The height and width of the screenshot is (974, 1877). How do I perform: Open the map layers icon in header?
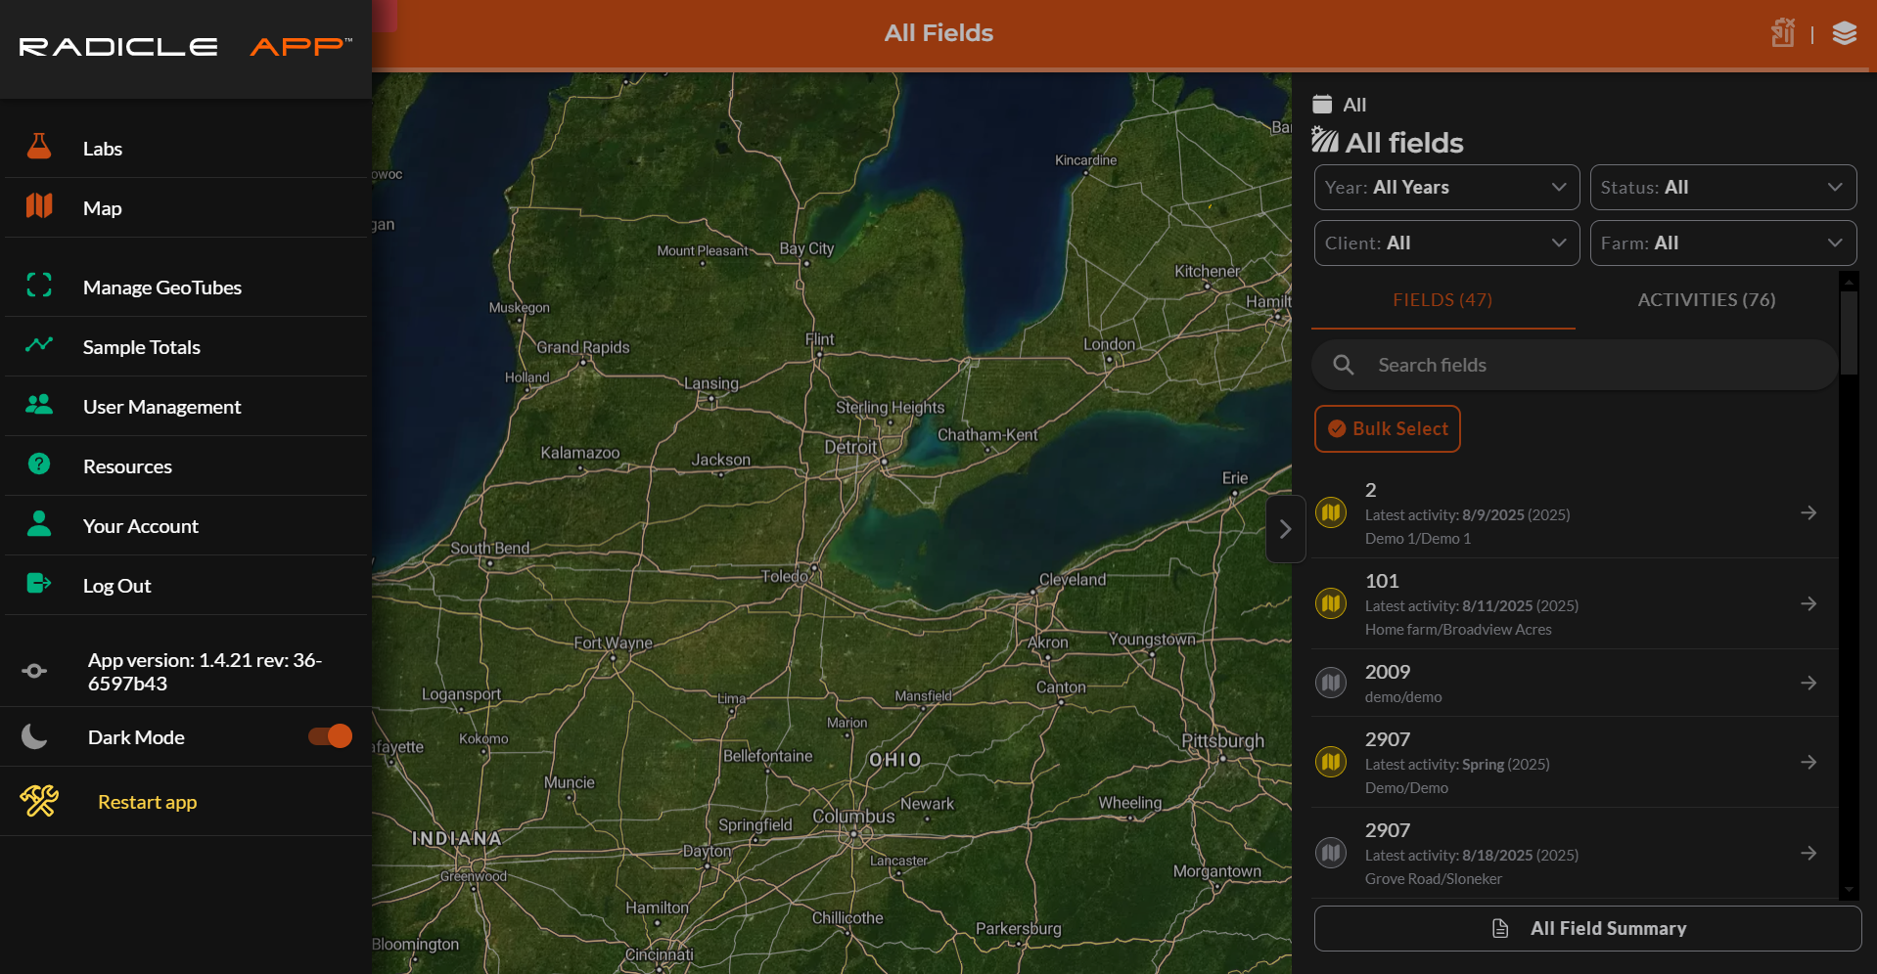(x=1845, y=33)
